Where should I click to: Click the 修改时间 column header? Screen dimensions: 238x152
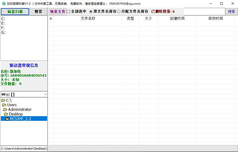pos(215,19)
